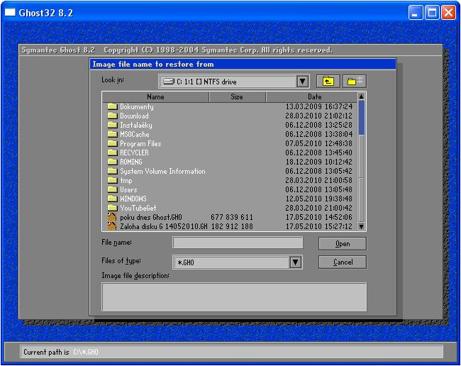Click image file icon for Zaloha disku G

(x=112, y=226)
